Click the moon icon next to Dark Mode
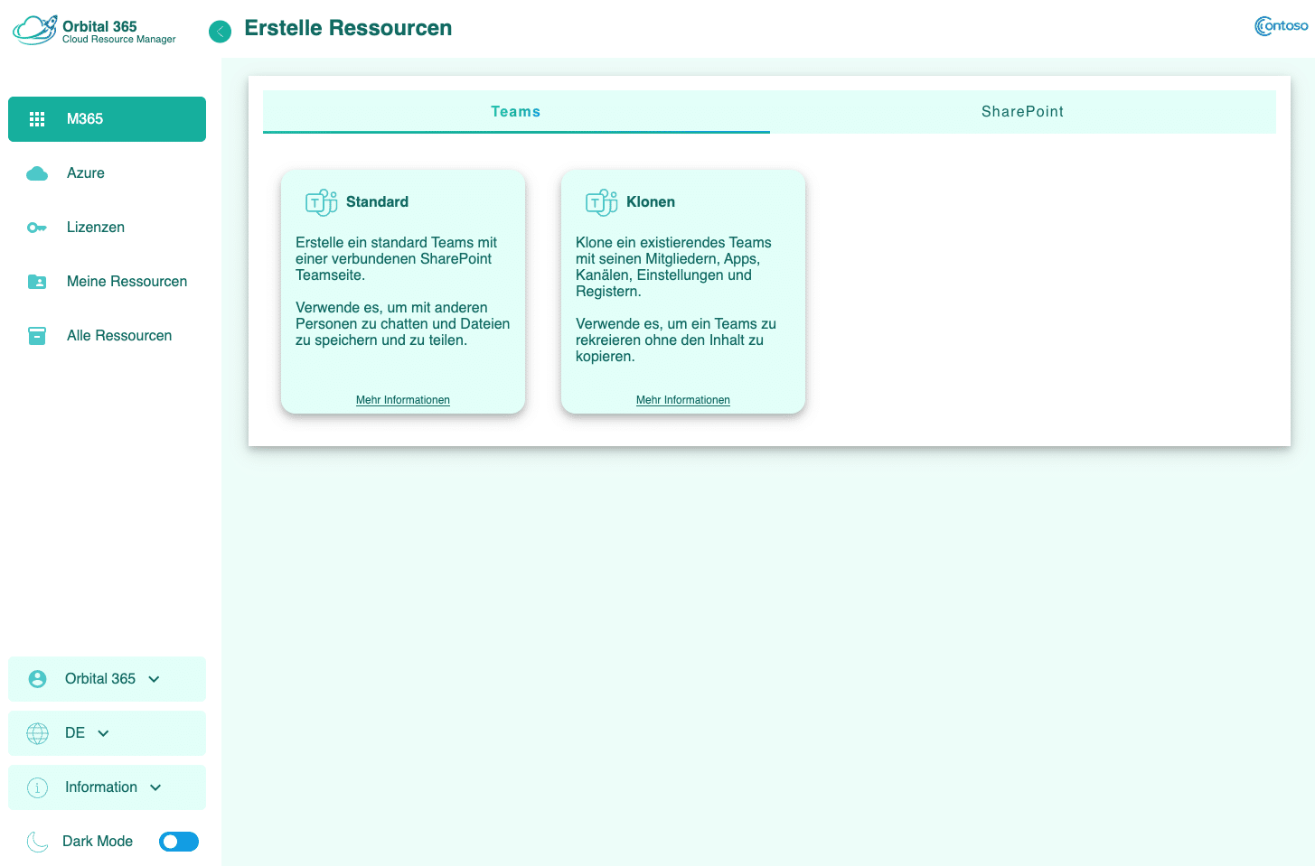Viewport: 1315px width, 866px height. 37,842
